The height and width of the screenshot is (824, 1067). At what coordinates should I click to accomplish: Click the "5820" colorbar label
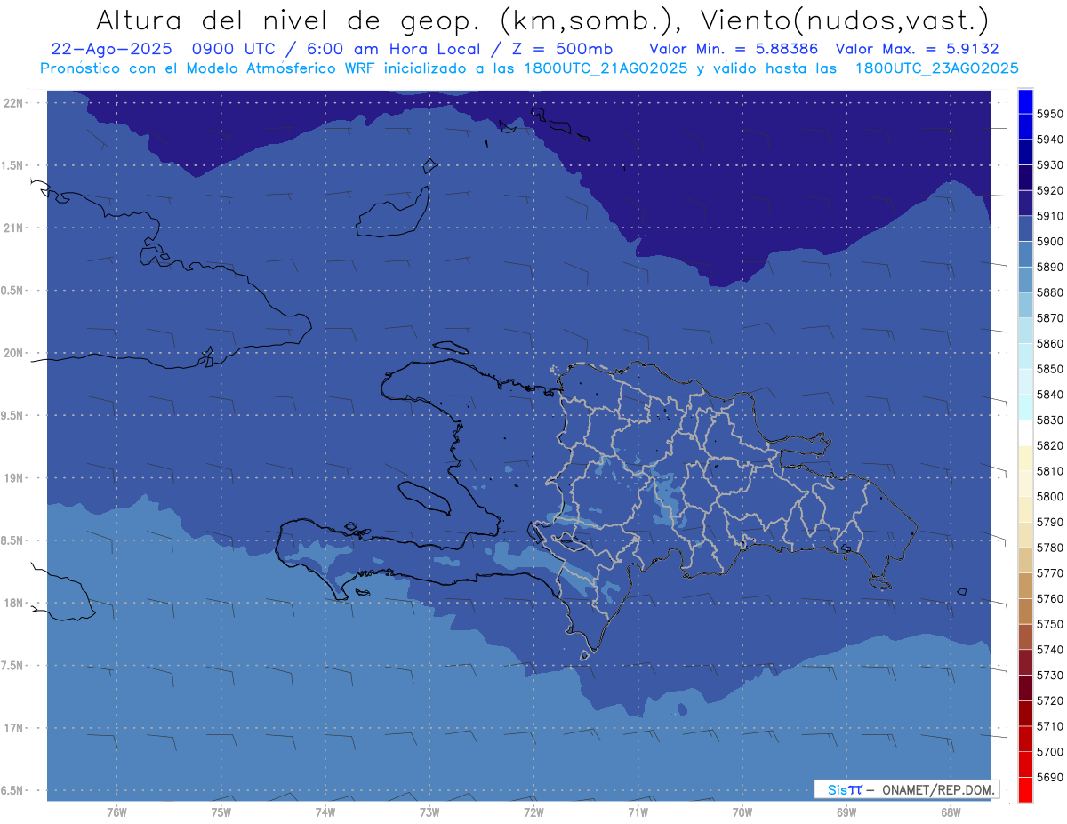point(1049,445)
